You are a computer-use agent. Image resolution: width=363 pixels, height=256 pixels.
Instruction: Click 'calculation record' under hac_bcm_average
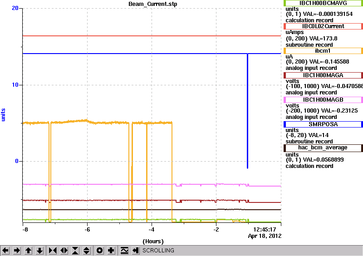coord(309,166)
